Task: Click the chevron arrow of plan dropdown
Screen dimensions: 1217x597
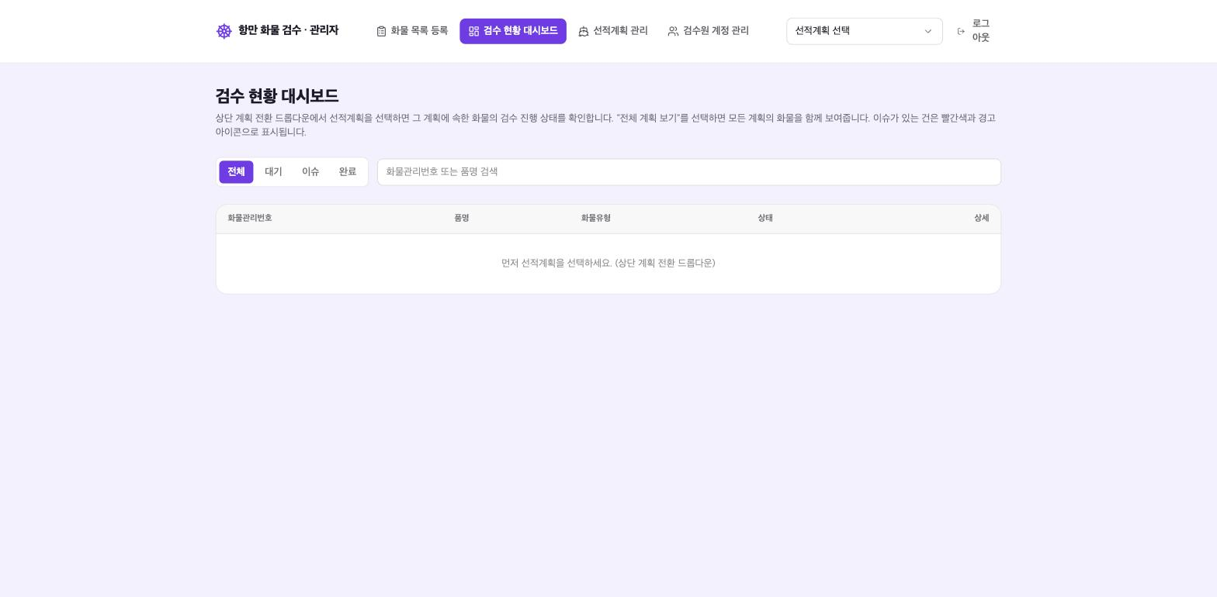Action: click(x=927, y=31)
